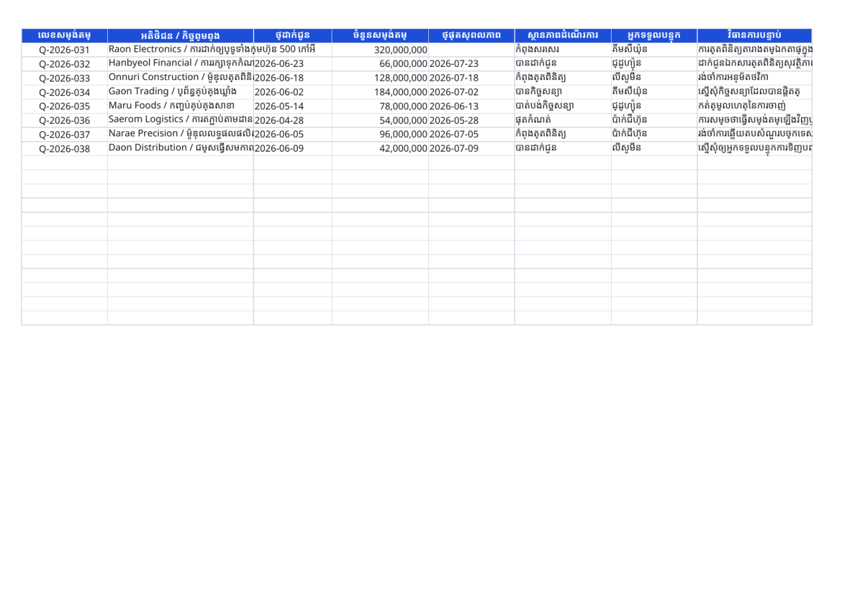This screenshot has height=596, width=842.
Task: Select the header cell "ចំនួនសម្រង់តម្លៃ"
Action: [380, 35]
